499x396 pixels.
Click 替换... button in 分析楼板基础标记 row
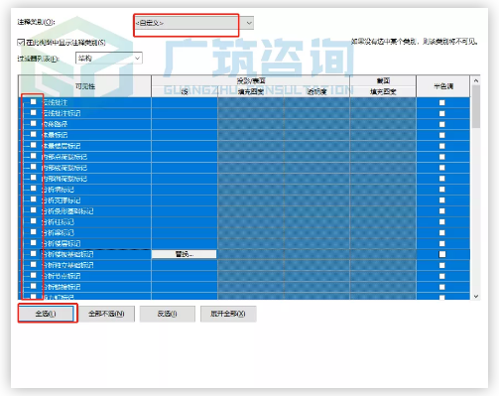point(185,254)
